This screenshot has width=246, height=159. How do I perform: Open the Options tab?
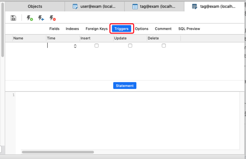pyautogui.click(x=142, y=29)
